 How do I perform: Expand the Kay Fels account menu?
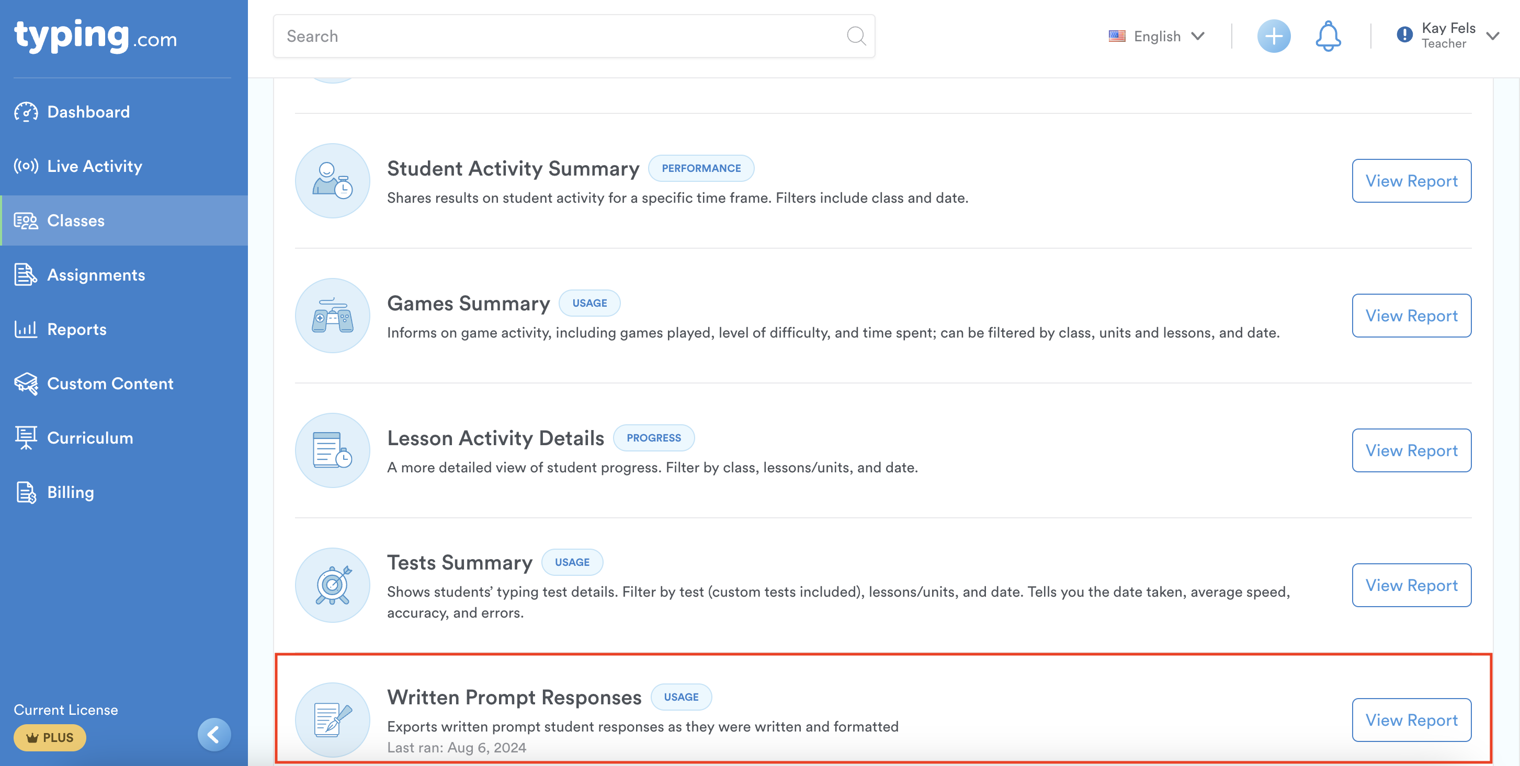coord(1492,37)
